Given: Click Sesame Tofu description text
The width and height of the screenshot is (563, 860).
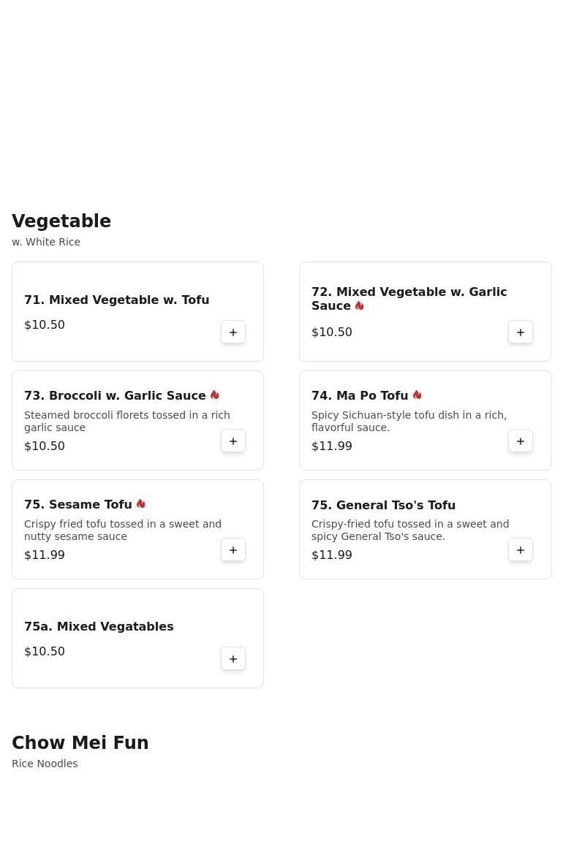Looking at the screenshot, I should [x=122, y=530].
